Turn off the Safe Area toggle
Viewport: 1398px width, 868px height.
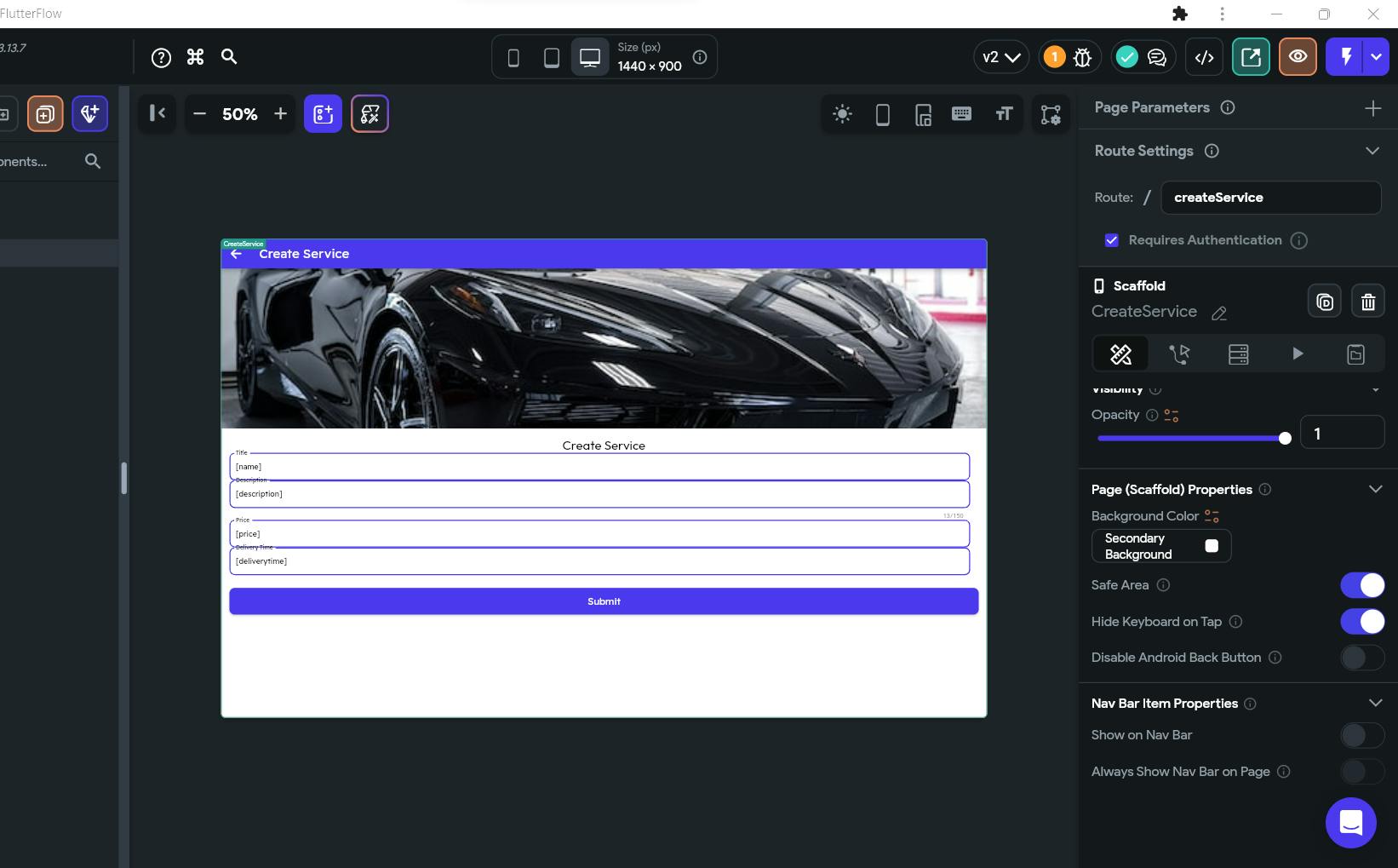click(x=1361, y=585)
